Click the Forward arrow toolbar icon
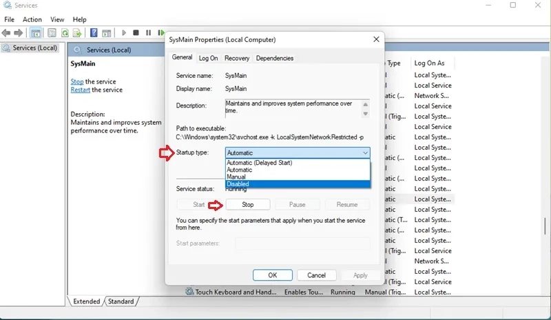Image resolution: width=551 pixels, height=320 pixels. click(x=19, y=32)
